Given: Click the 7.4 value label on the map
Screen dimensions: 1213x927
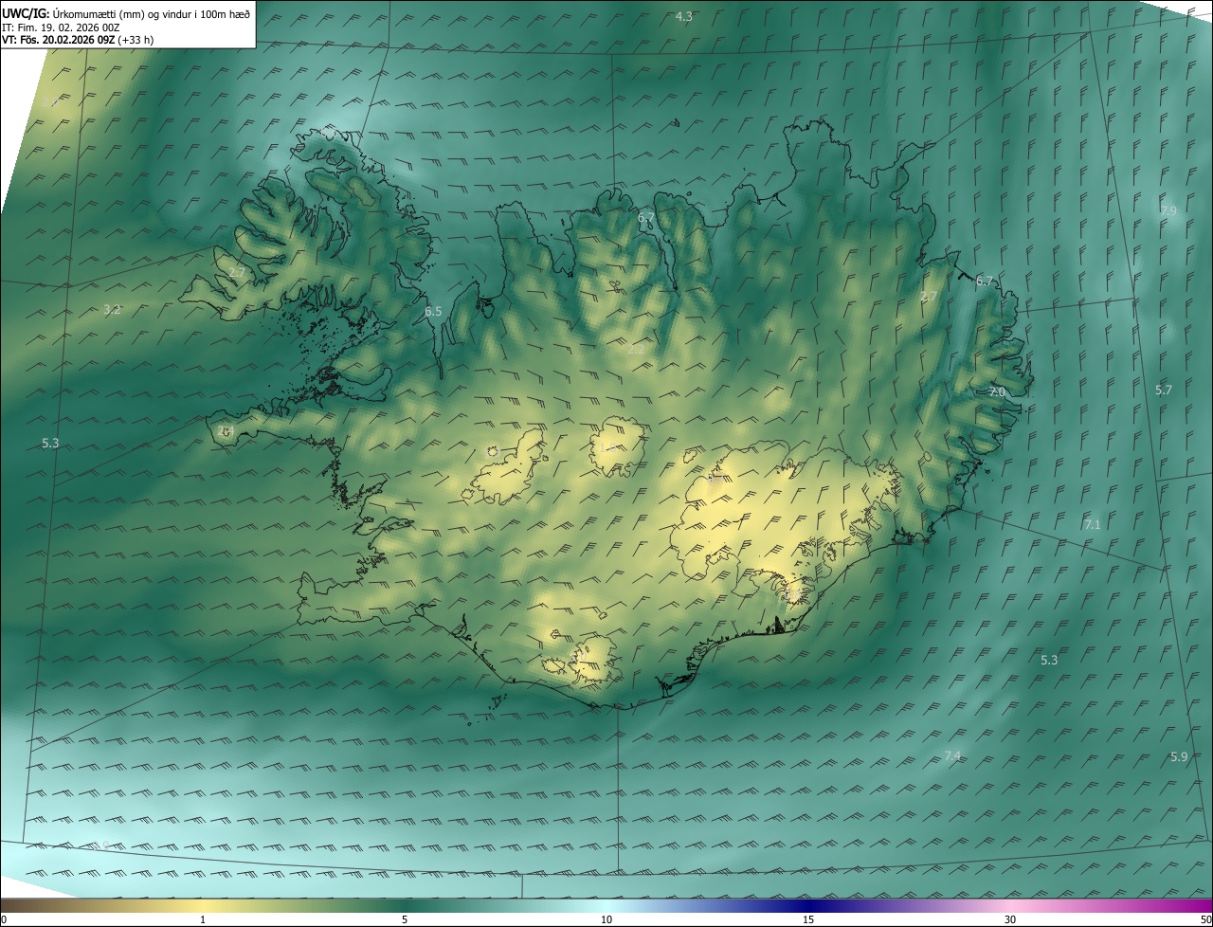Looking at the screenshot, I should [x=953, y=755].
